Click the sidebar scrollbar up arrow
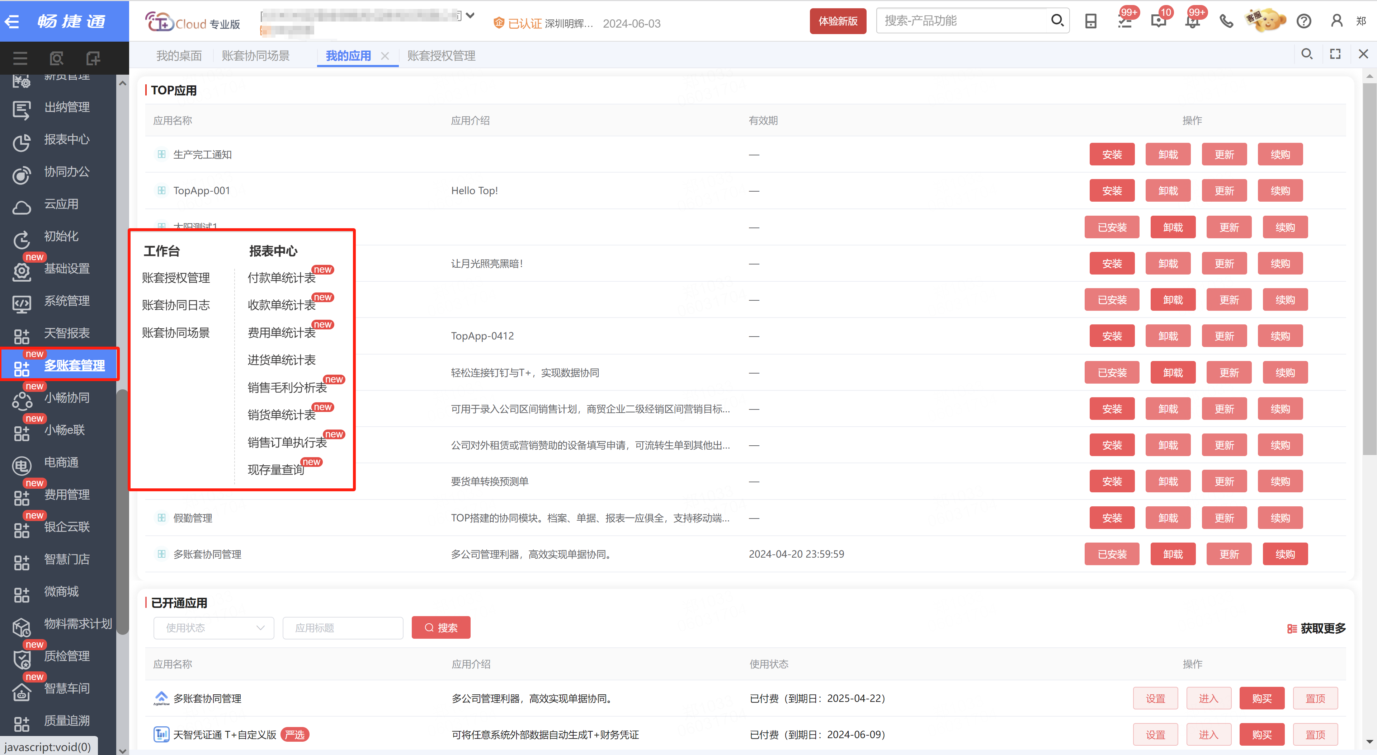The image size is (1377, 755). click(122, 83)
